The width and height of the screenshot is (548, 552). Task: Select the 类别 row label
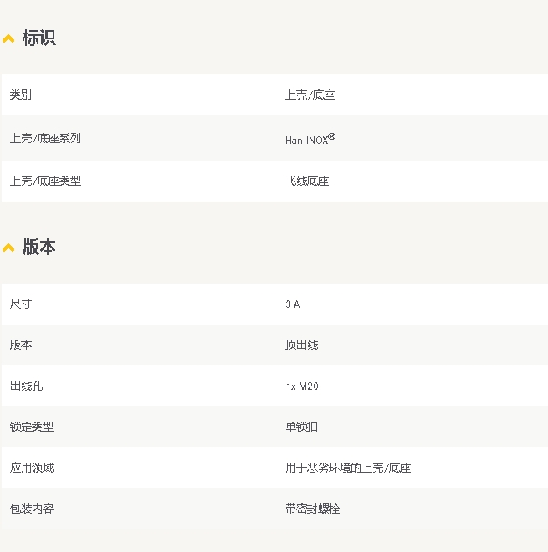pyautogui.click(x=21, y=95)
